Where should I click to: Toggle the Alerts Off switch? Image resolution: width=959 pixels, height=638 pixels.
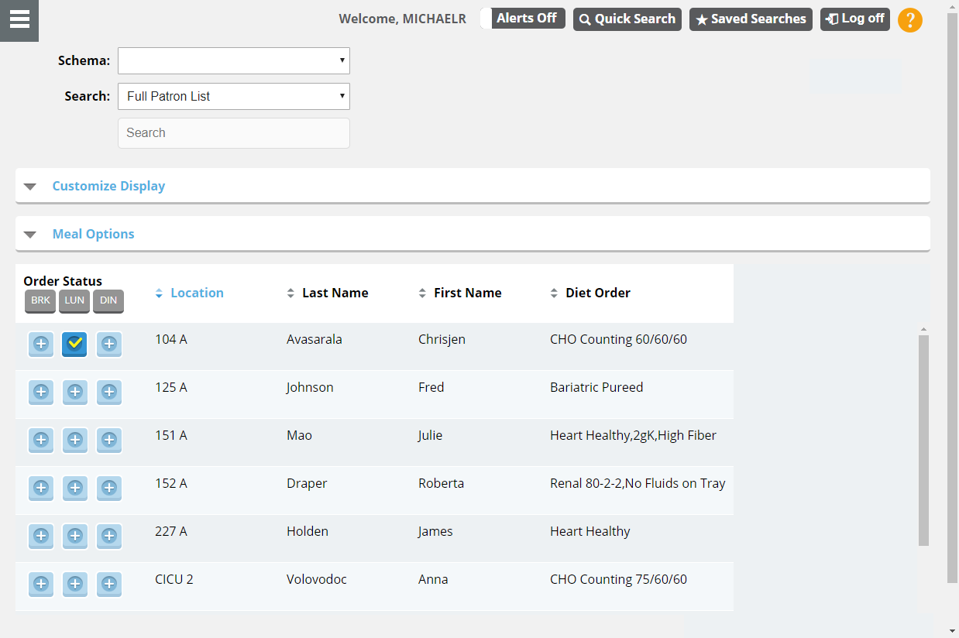pos(522,19)
